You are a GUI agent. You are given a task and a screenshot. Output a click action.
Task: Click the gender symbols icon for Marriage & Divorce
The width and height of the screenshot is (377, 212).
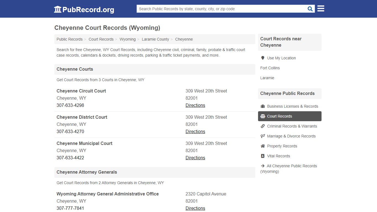(x=263, y=136)
